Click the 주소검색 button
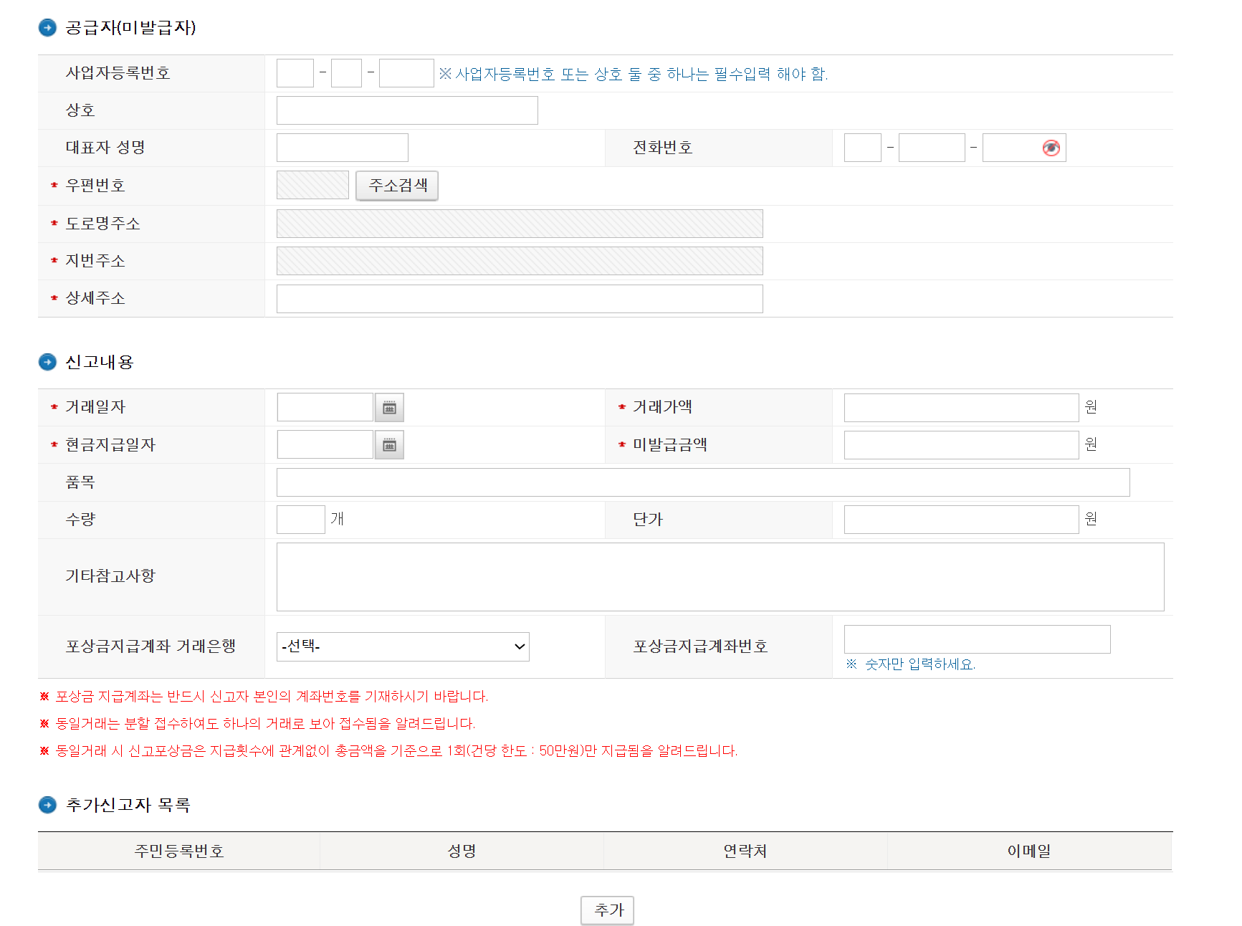Image resolution: width=1242 pixels, height=926 pixels. [397, 186]
